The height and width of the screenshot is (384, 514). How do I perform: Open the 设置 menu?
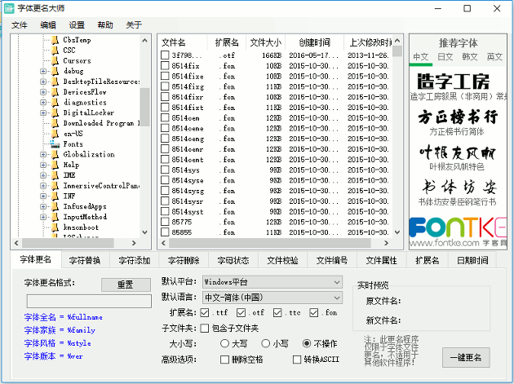tap(77, 25)
